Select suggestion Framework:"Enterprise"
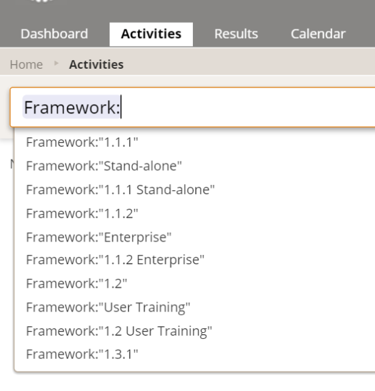The height and width of the screenshot is (391, 375). (194, 237)
